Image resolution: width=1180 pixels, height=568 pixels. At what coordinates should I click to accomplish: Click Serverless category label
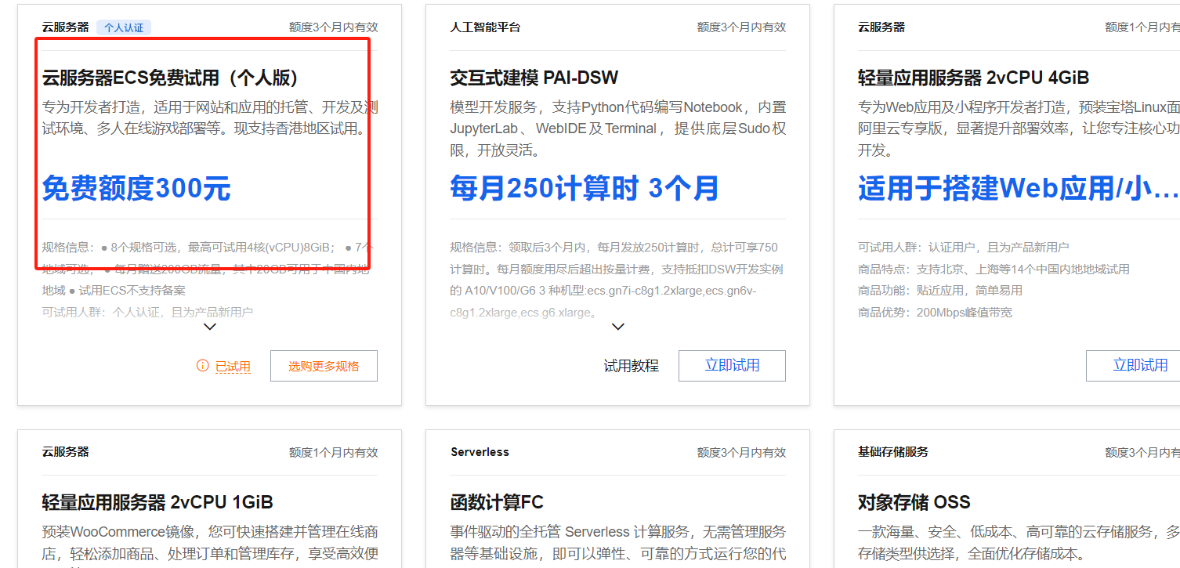click(480, 452)
